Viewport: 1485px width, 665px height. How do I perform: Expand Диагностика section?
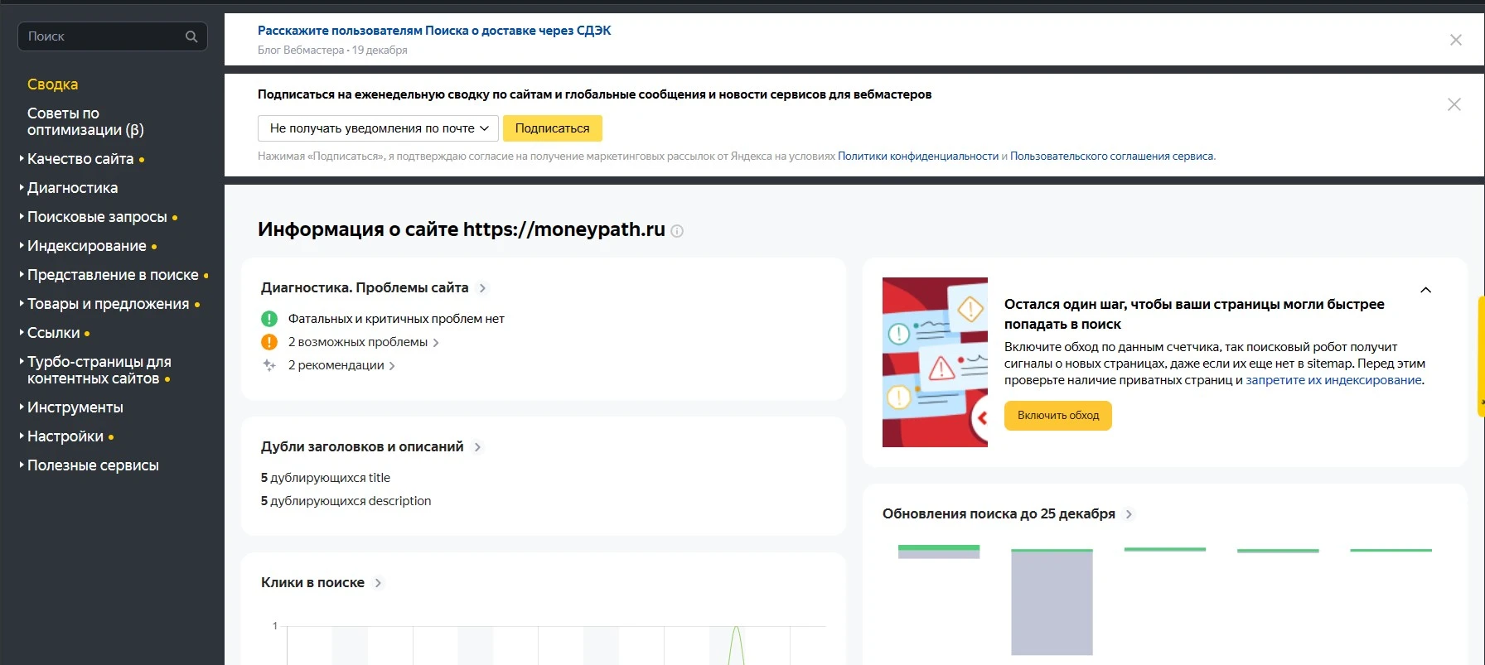click(72, 188)
